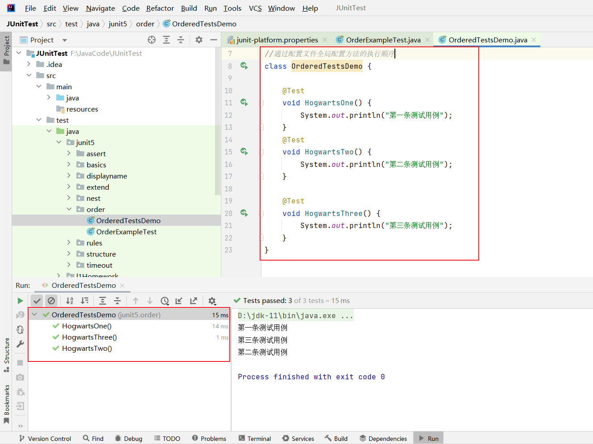Select HogwartsThree() test result
The width and height of the screenshot is (593, 444).
click(89, 337)
